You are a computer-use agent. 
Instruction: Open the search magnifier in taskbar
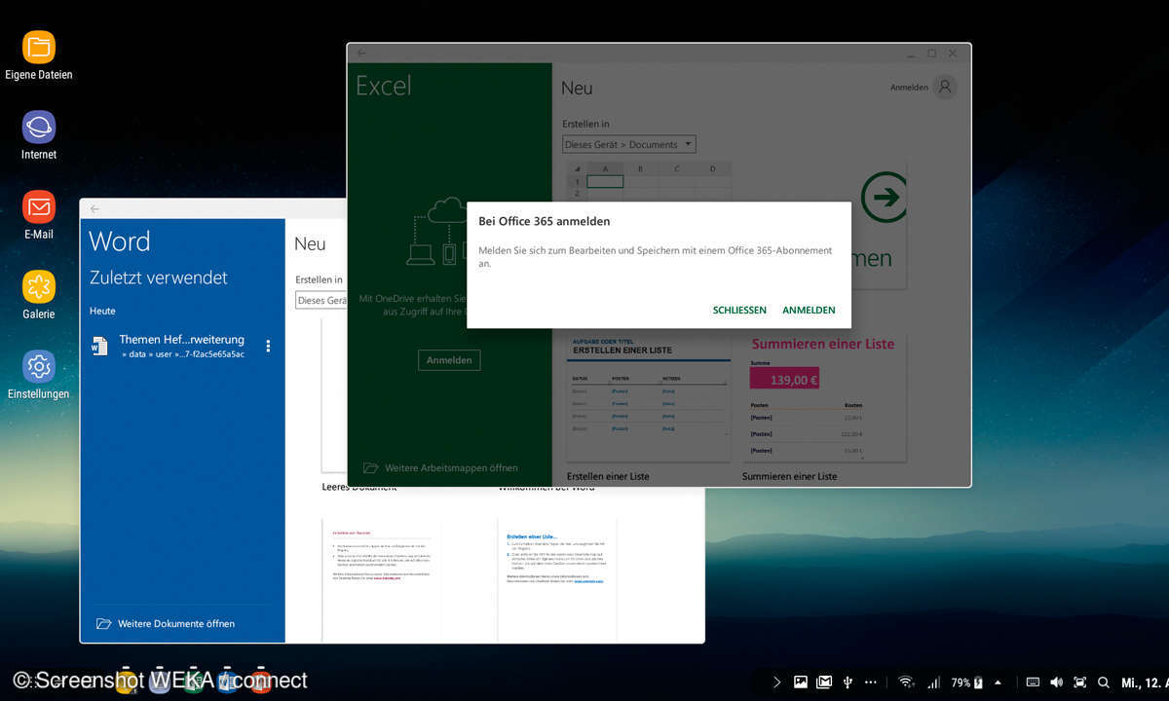coord(1104,683)
